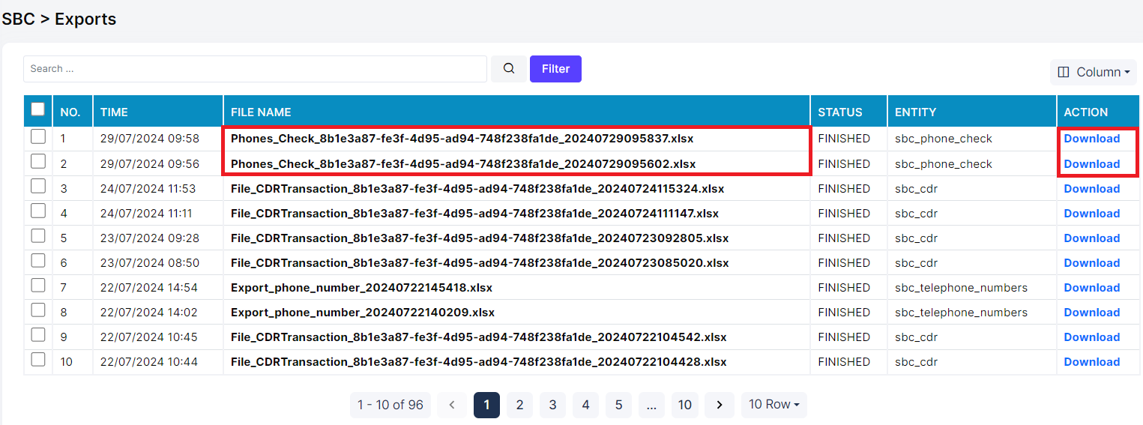Click the '1 - 10 of 96' counter

tap(390, 405)
